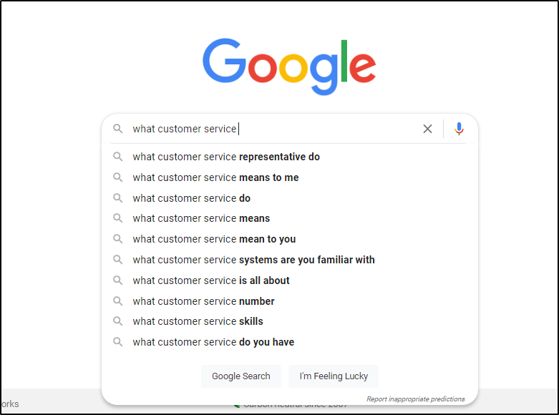The height and width of the screenshot is (415, 559).
Task: Choose the 'what customer service do' suggestion
Action: [x=191, y=198]
